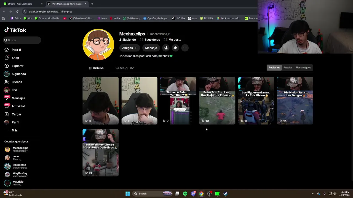This screenshot has height=198, width=353.
Task: Sort videos by Más antiguos
Action: pyautogui.click(x=303, y=68)
